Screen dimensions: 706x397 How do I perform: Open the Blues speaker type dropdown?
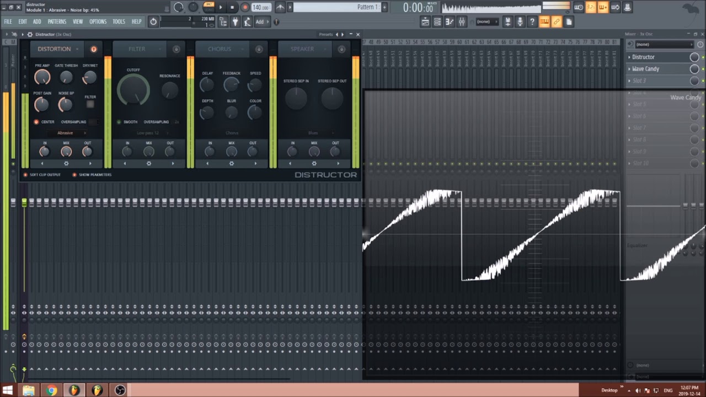tap(314, 133)
